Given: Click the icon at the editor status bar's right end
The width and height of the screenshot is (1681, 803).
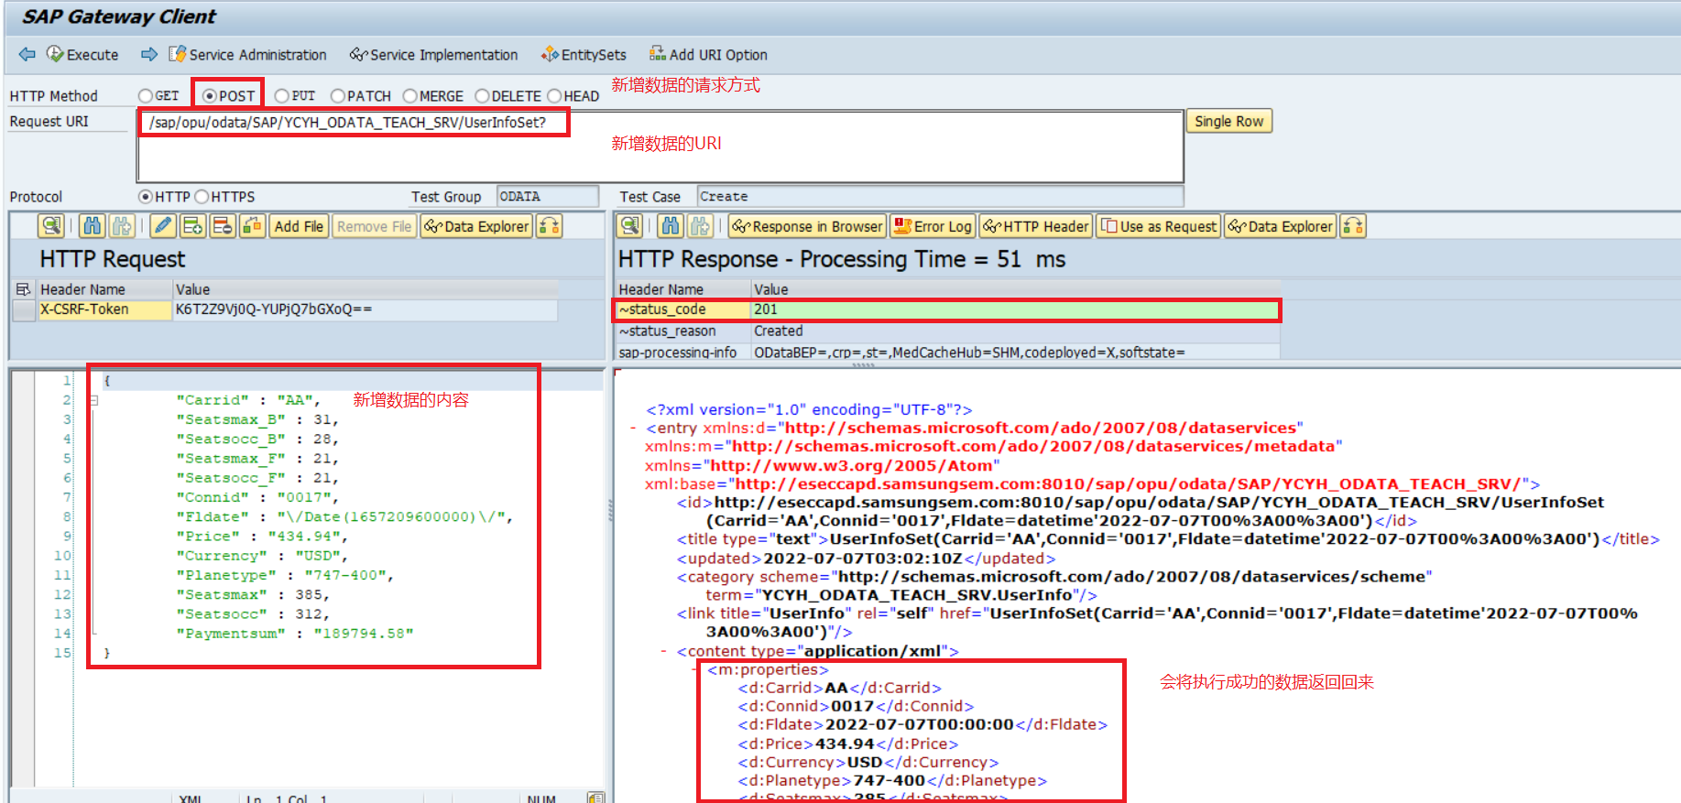Looking at the screenshot, I should [x=595, y=798].
